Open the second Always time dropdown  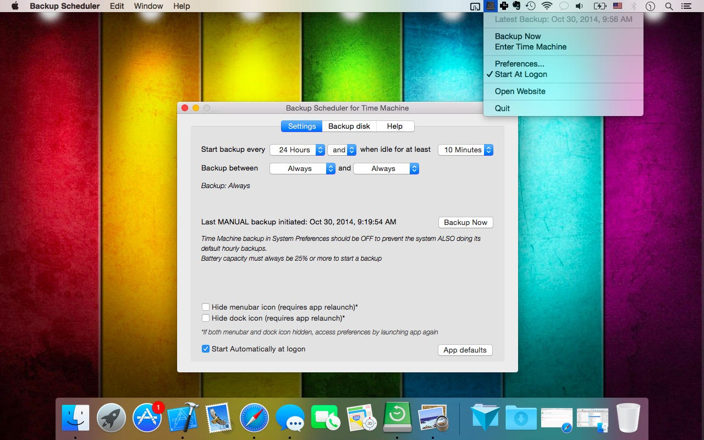386,168
